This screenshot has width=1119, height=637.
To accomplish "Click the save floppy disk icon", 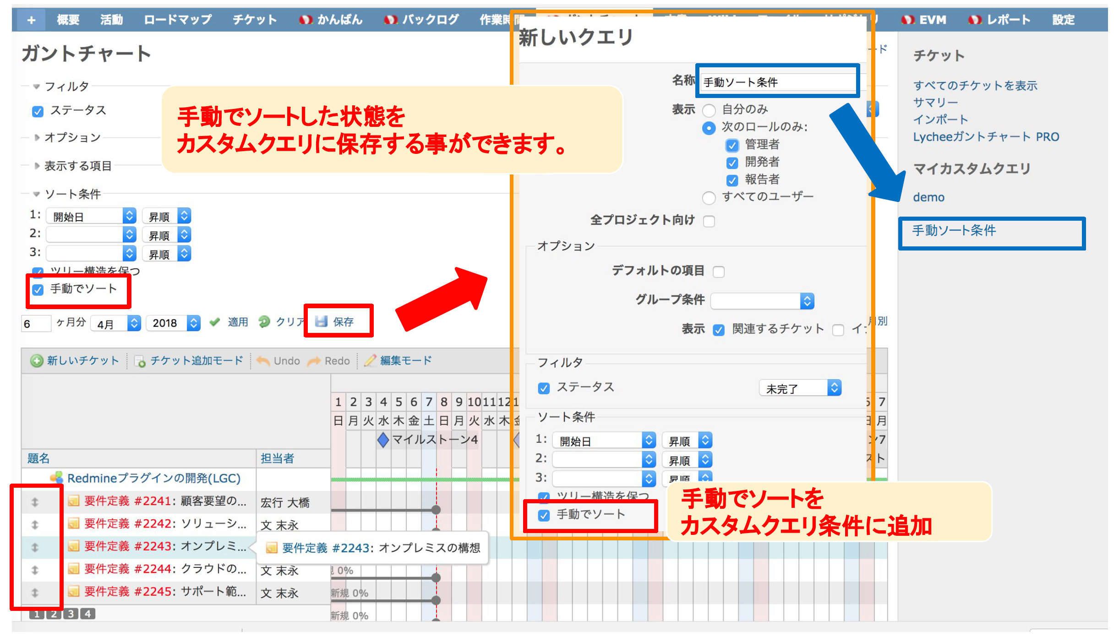I will click(322, 321).
